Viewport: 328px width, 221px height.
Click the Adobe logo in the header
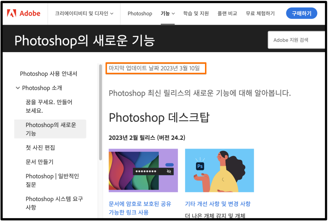click(23, 14)
